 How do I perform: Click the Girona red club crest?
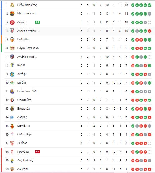12,22
